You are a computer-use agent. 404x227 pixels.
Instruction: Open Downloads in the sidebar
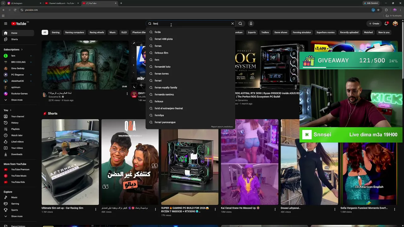18,154
